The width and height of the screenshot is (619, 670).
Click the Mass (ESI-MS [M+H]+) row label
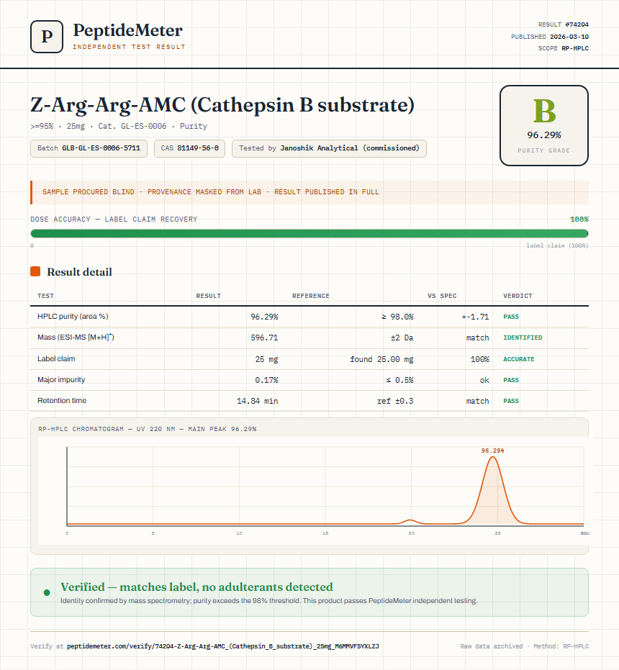76,337
